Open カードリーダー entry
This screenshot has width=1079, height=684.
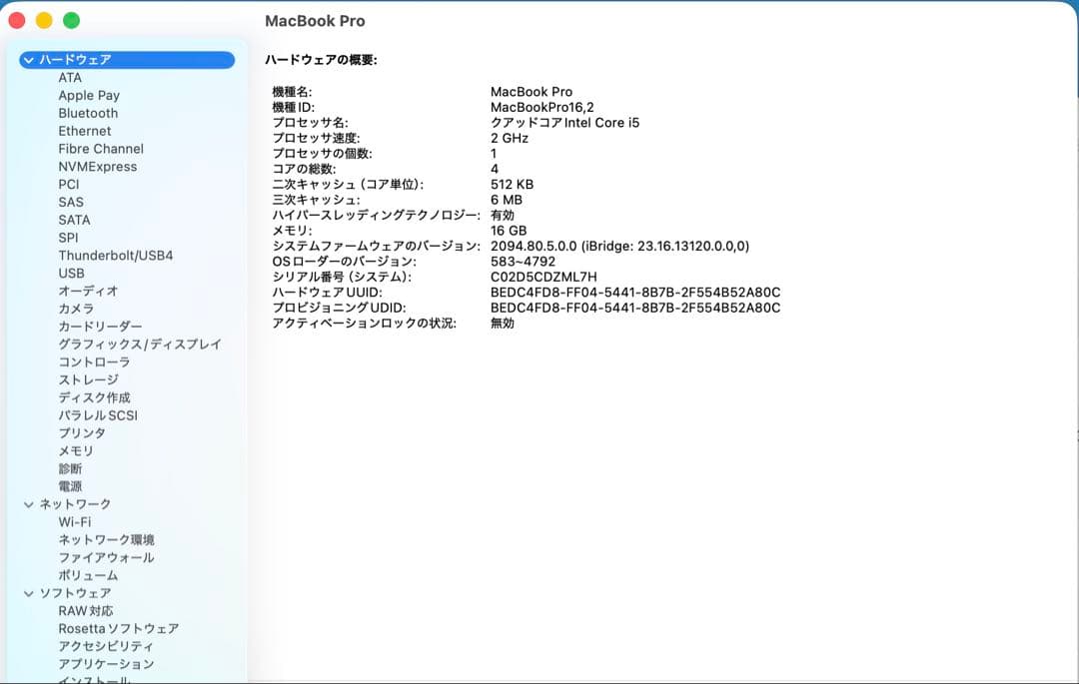[101, 327]
